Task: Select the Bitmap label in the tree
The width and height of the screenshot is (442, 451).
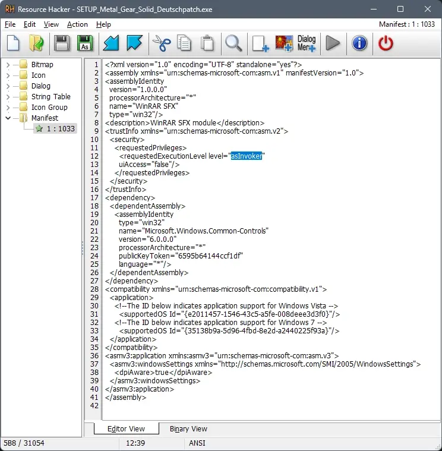Action: pyautogui.click(x=42, y=64)
